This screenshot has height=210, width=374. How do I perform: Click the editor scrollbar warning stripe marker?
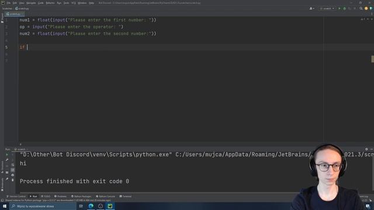373,59
